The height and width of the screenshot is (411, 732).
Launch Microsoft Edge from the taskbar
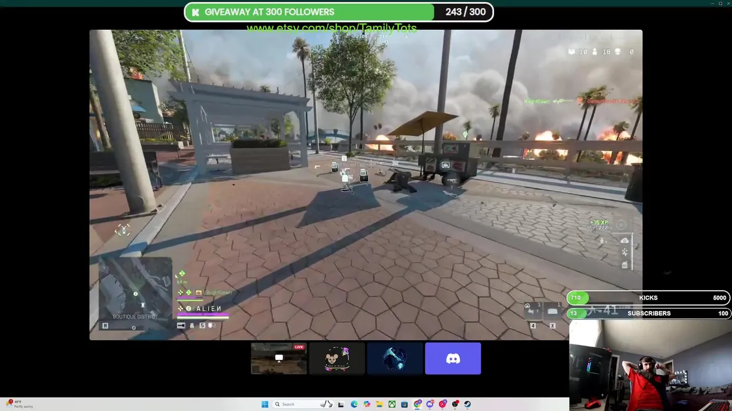354,404
